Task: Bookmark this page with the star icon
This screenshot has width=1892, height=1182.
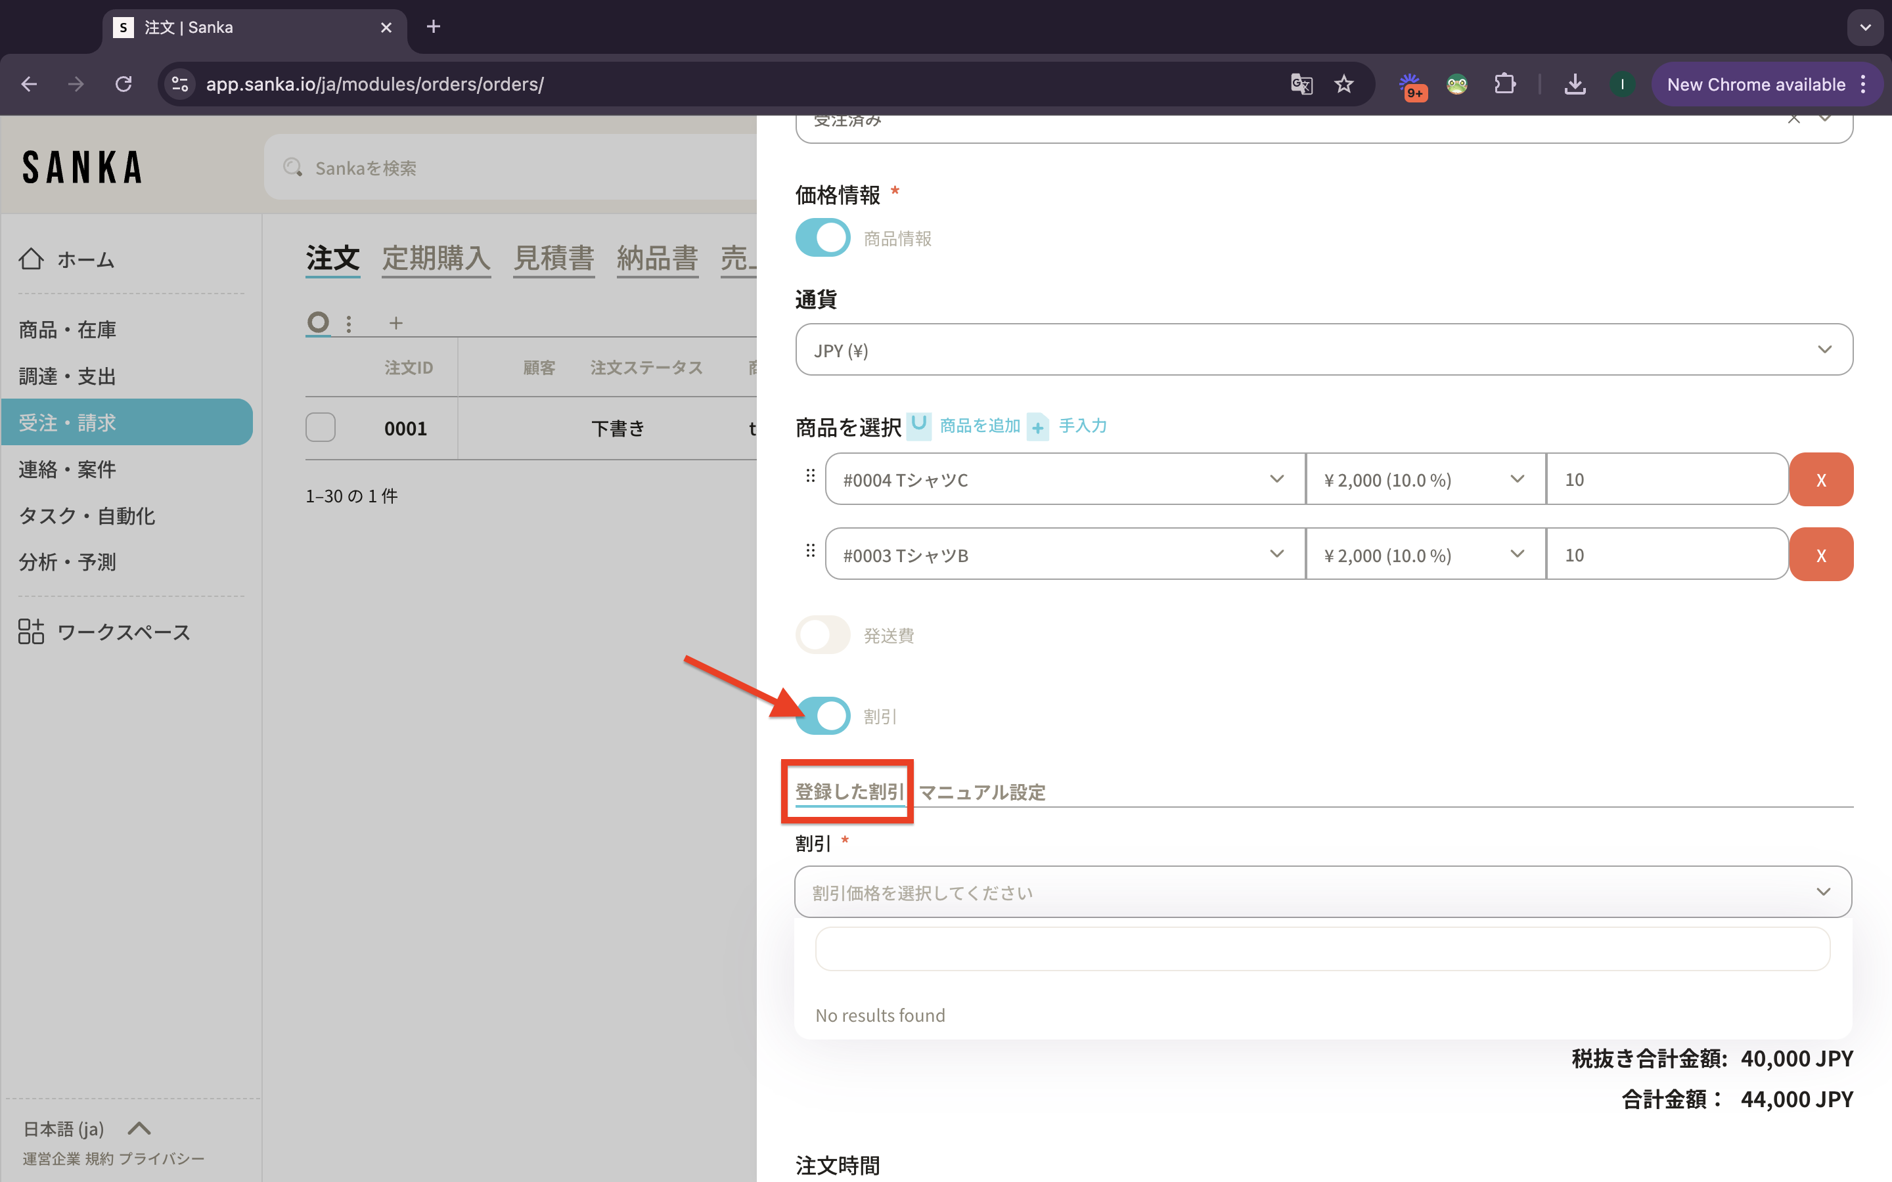Action: point(1344,85)
